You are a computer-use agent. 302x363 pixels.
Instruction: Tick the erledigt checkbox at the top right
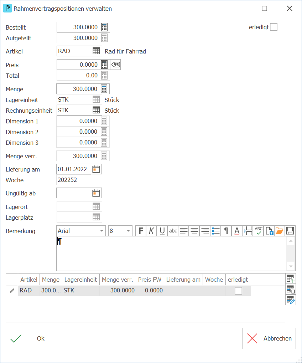click(x=274, y=27)
